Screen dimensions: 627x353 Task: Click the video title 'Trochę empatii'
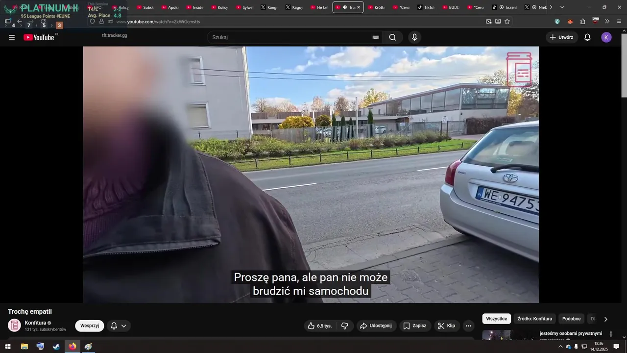click(x=30, y=311)
